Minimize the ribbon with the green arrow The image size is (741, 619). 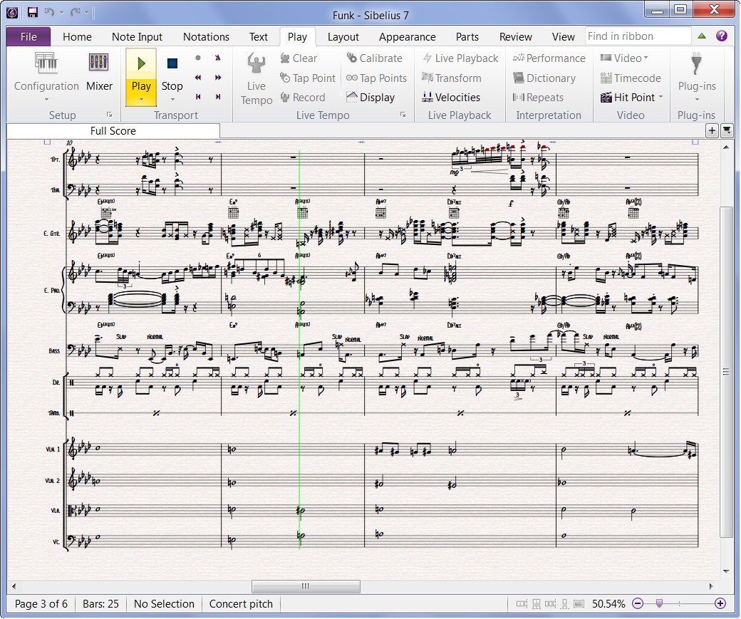(x=702, y=36)
